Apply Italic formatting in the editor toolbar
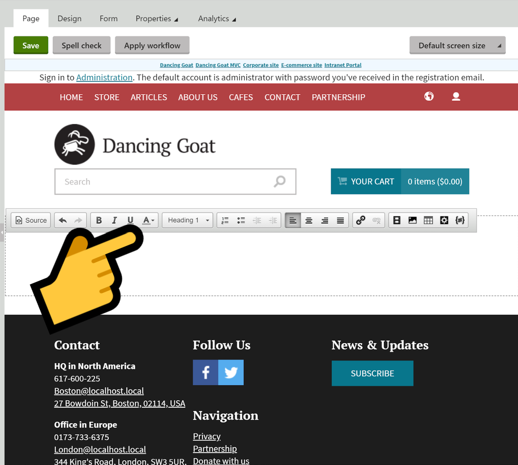The width and height of the screenshot is (518, 465). (114, 220)
